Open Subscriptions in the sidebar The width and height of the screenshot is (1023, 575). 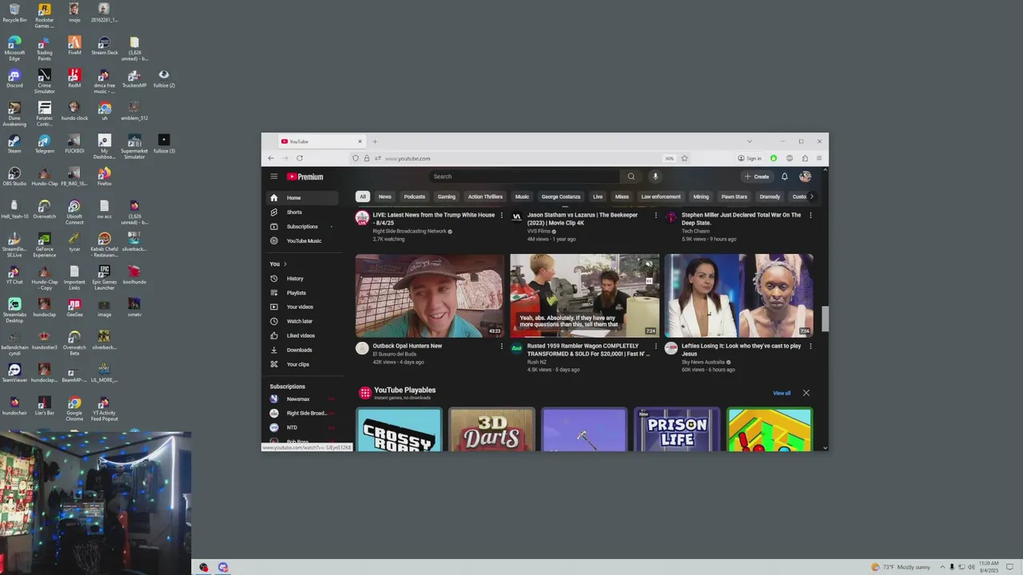pos(302,227)
